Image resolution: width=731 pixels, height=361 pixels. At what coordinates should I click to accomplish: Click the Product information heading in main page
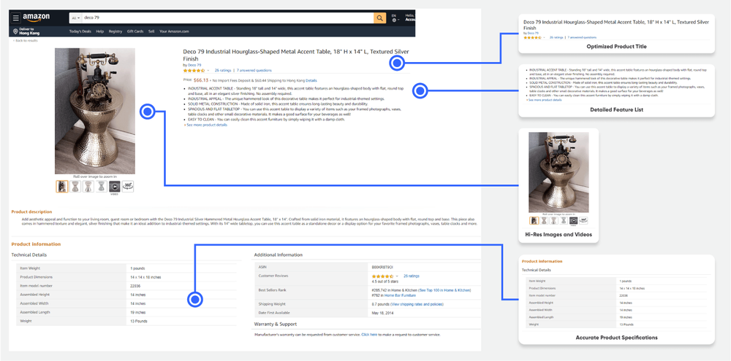tap(36, 244)
